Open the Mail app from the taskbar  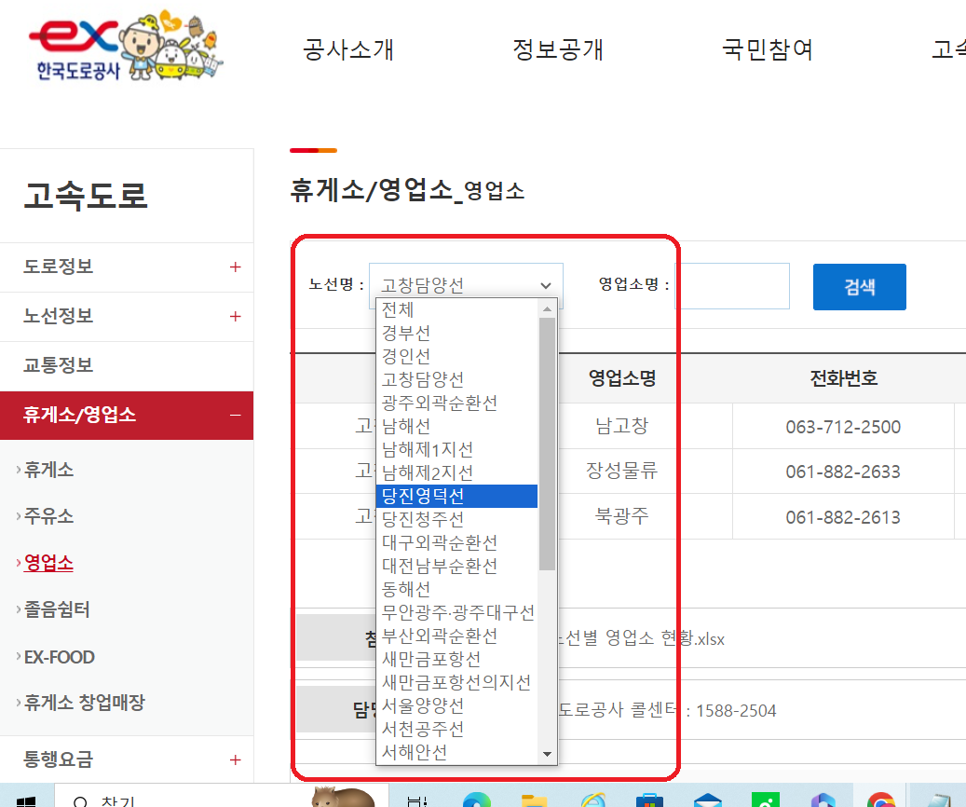click(x=708, y=800)
